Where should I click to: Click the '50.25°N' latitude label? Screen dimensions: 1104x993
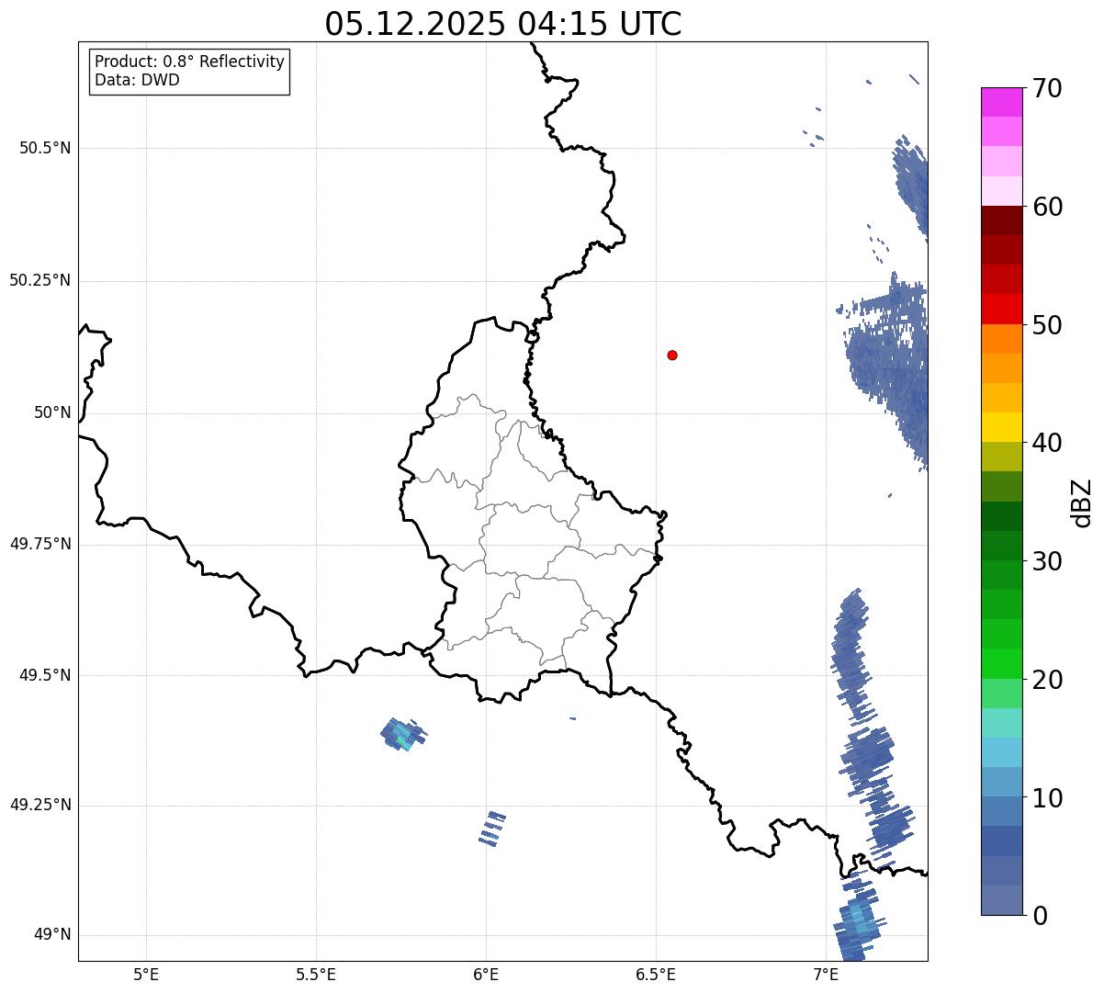[x=39, y=280]
